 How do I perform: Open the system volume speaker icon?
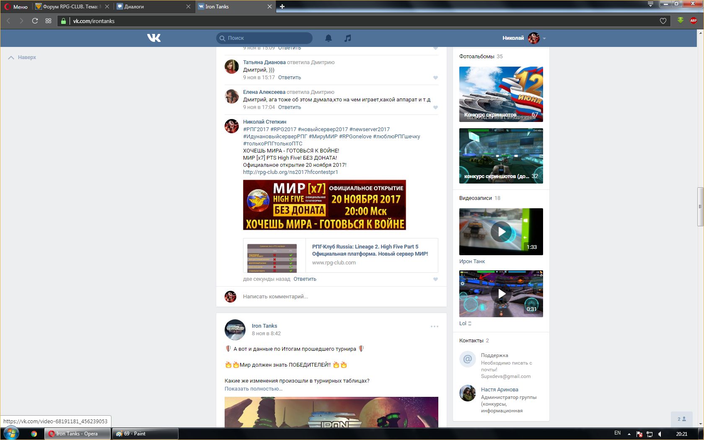click(x=660, y=434)
